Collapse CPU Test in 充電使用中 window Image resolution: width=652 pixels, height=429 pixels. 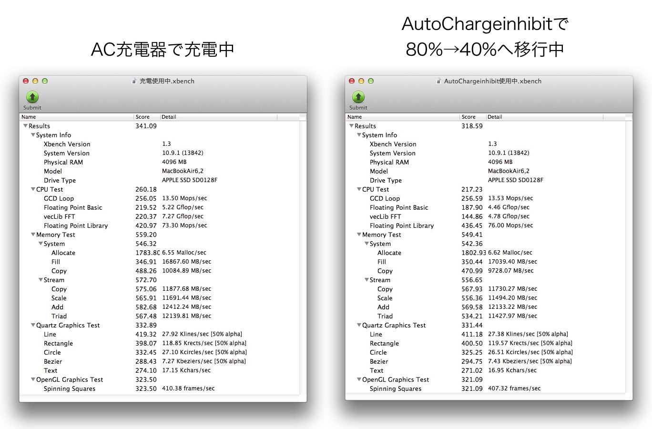tap(33, 189)
